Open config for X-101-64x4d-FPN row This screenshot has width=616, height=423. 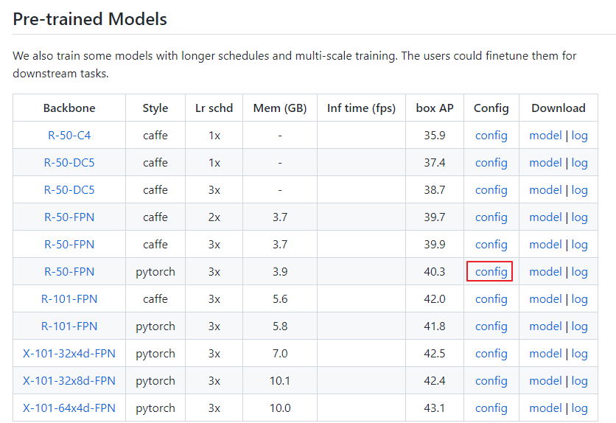click(491, 408)
